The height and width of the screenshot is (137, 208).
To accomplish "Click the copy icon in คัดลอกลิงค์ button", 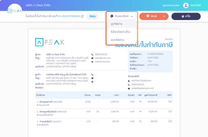I will [x=112, y=16].
